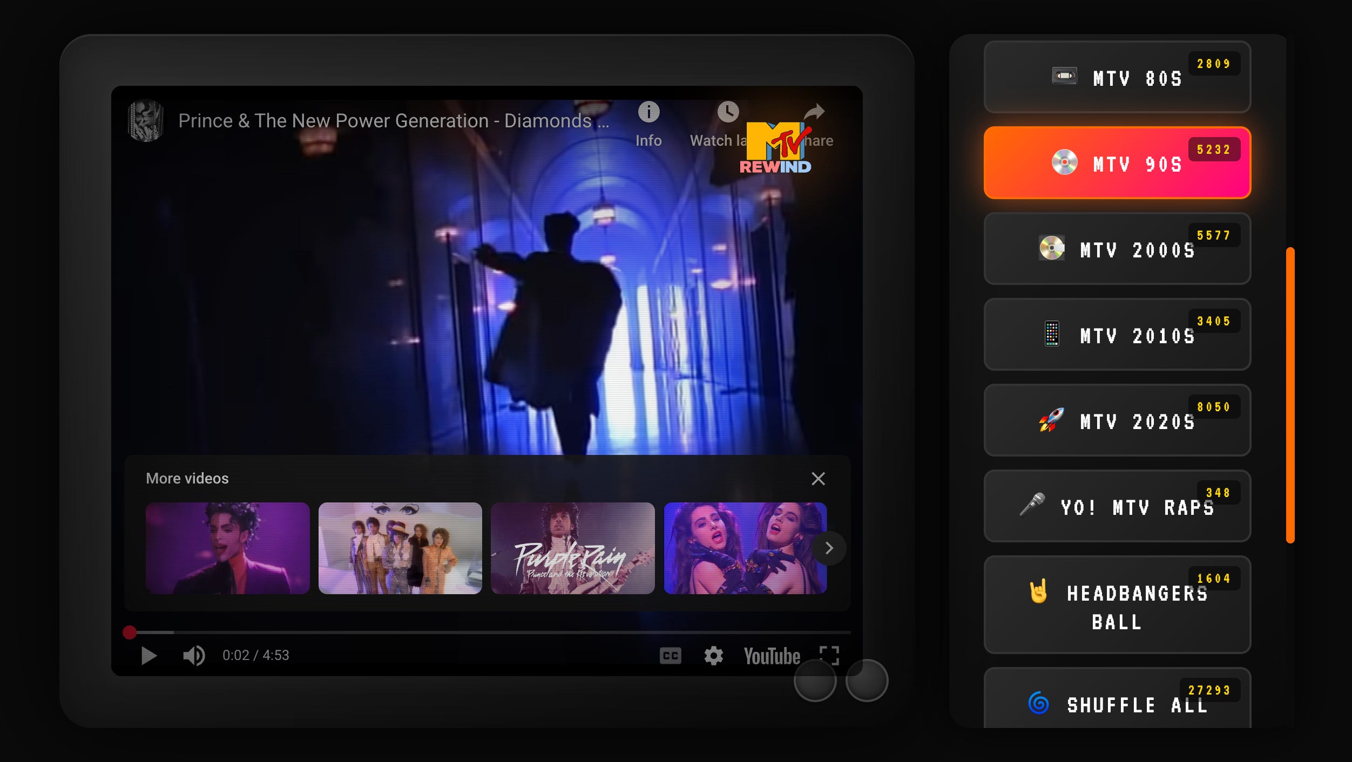The height and width of the screenshot is (762, 1352).
Task: Mute the video volume speaker icon
Action: coord(194,656)
